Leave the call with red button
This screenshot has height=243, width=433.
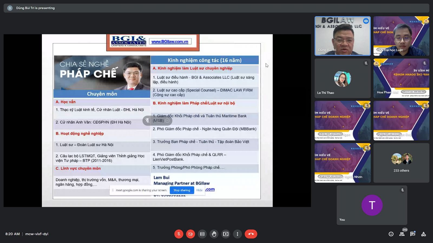tap(251, 234)
